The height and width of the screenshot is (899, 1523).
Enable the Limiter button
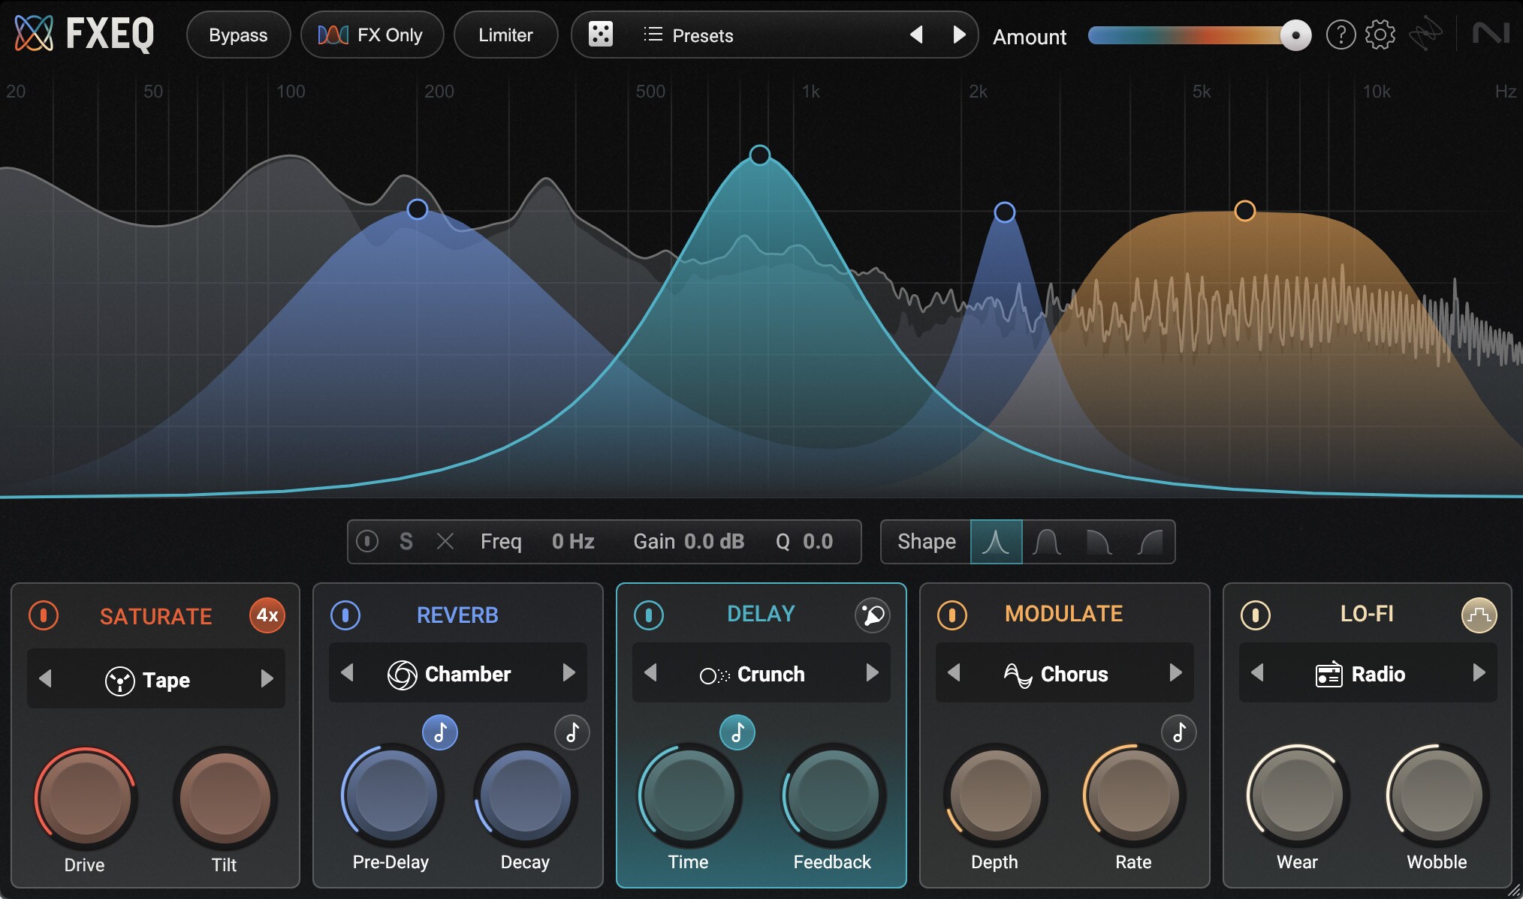[x=505, y=35]
